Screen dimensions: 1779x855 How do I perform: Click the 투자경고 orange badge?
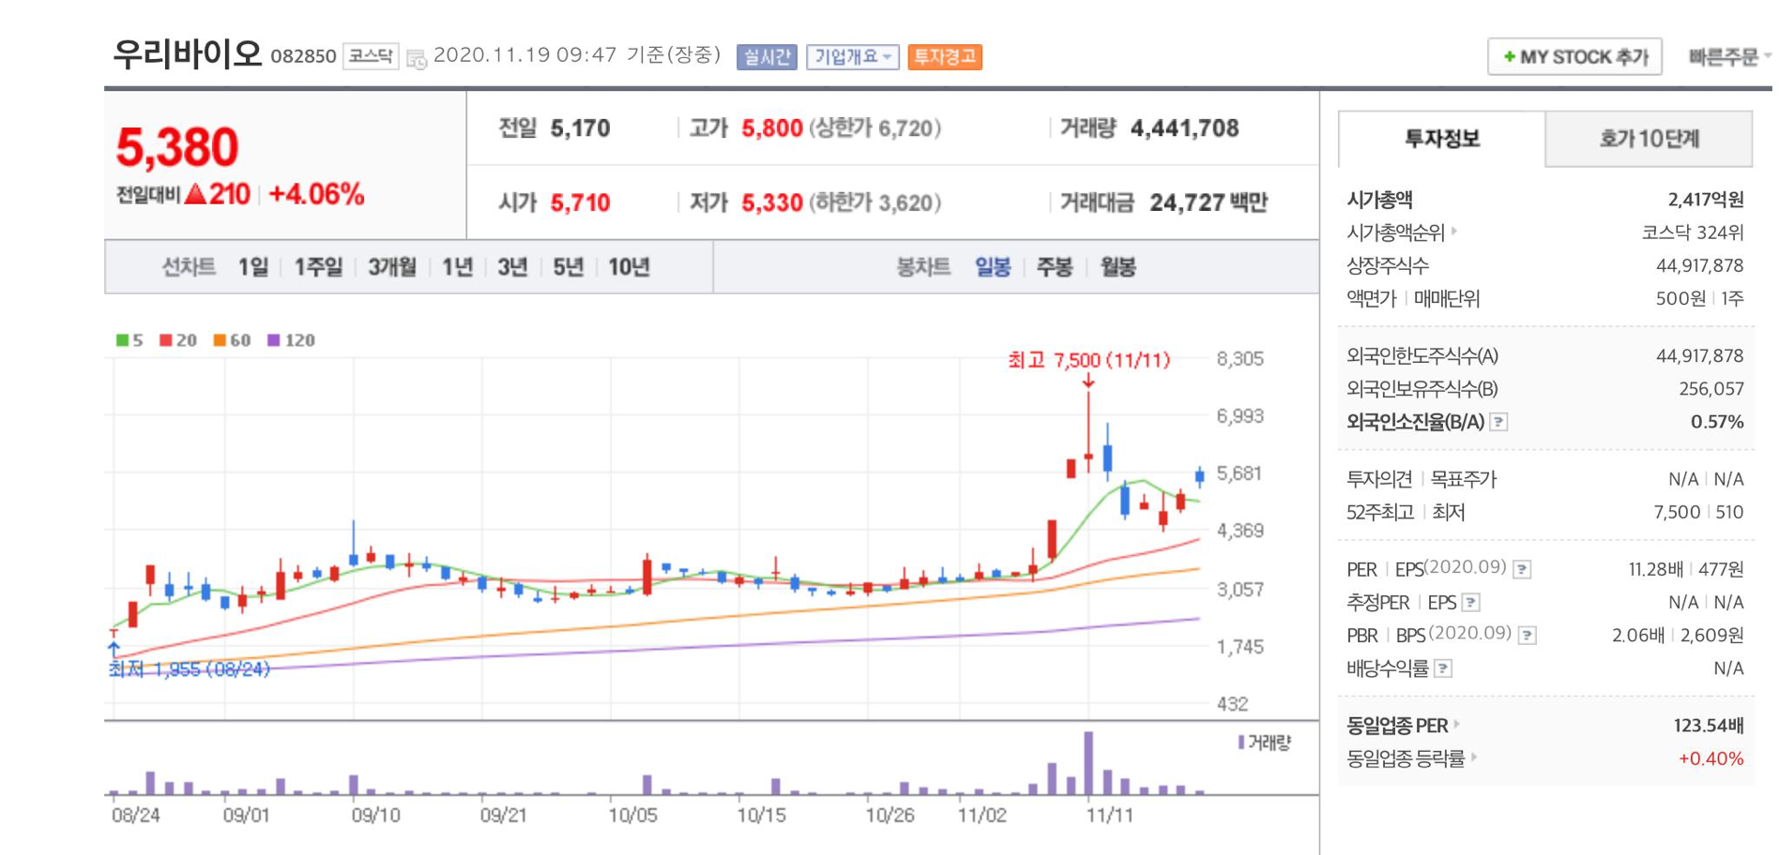tap(945, 57)
